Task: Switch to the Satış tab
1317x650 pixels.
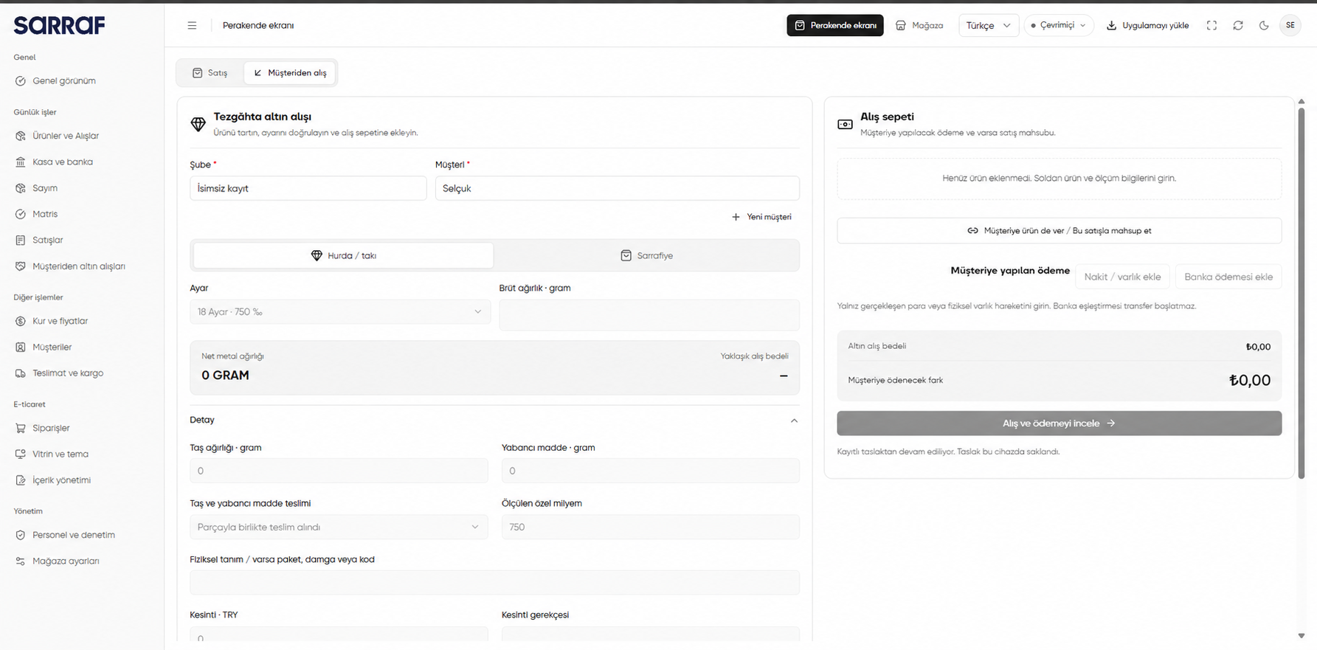Action: tap(210, 73)
